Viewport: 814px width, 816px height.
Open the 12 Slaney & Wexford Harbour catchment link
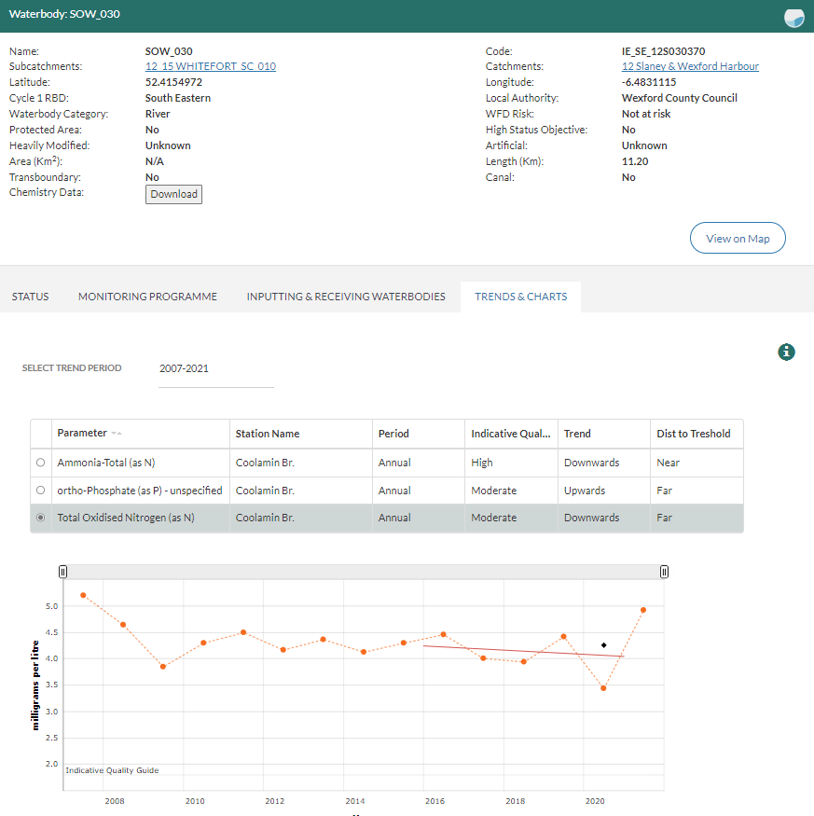pos(690,66)
